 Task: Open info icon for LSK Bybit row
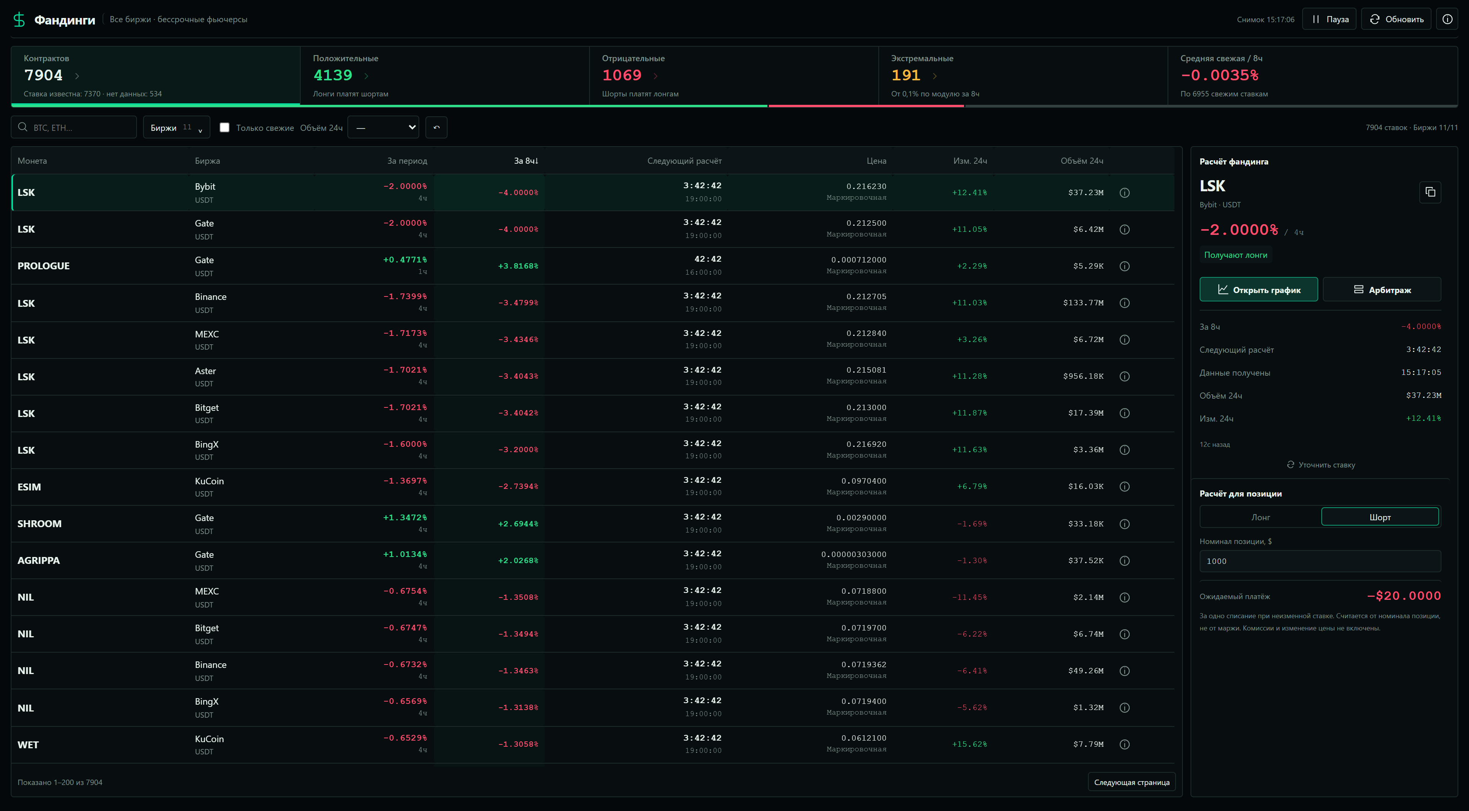(1124, 193)
